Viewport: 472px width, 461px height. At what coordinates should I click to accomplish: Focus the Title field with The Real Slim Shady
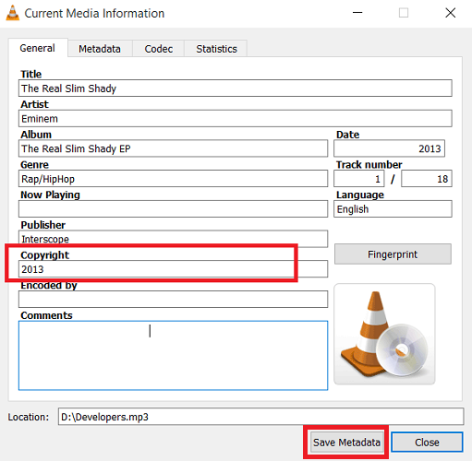[x=236, y=89]
